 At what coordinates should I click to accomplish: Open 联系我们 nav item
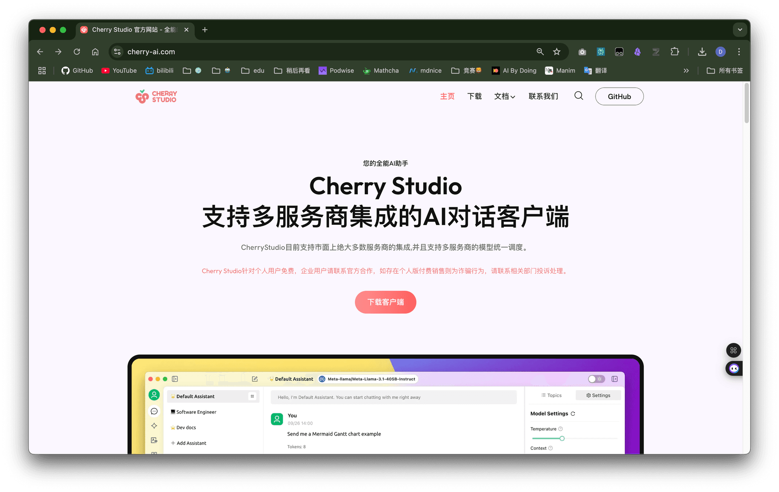[543, 96]
